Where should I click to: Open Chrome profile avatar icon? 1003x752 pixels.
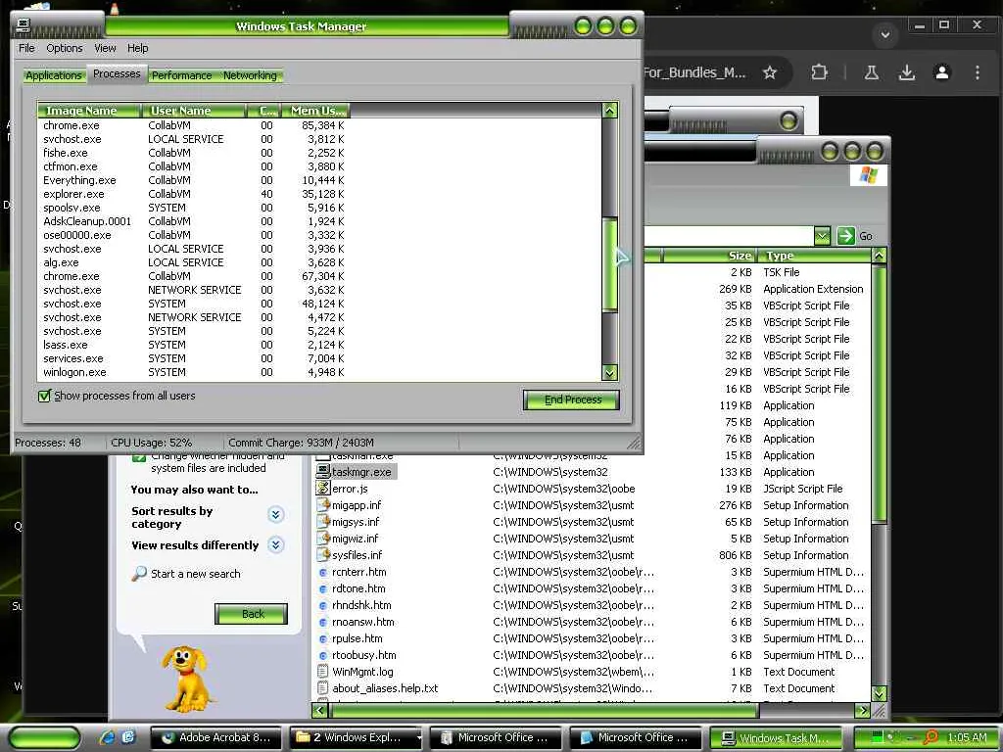[941, 72]
